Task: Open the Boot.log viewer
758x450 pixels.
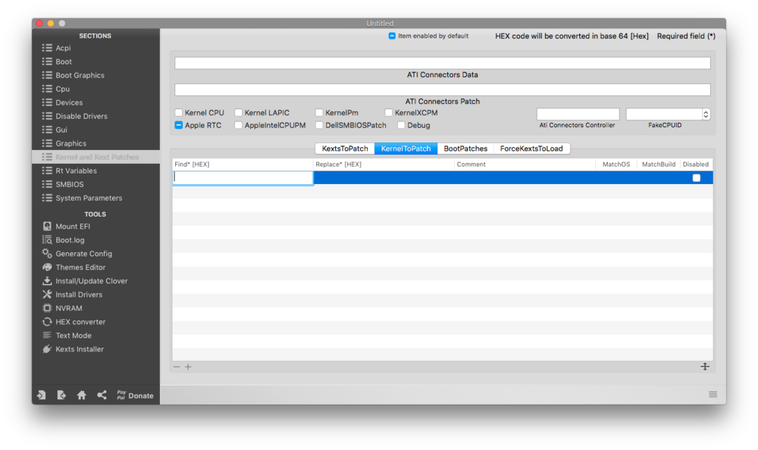Action: [x=69, y=240]
